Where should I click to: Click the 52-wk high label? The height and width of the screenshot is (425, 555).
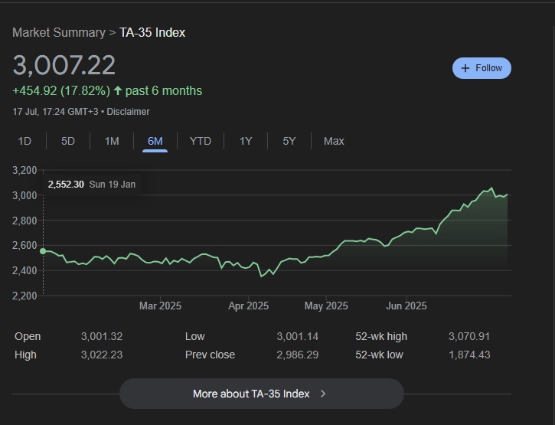[x=381, y=336]
